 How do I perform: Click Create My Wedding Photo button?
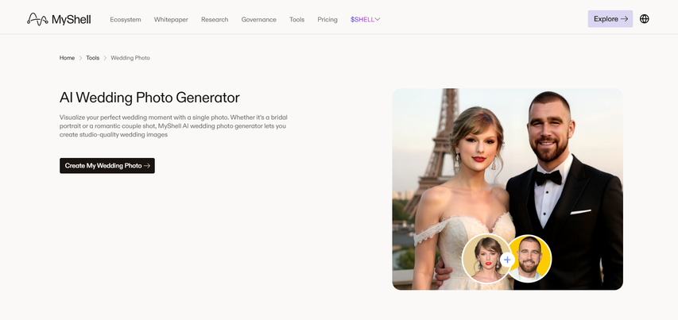pos(107,166)
